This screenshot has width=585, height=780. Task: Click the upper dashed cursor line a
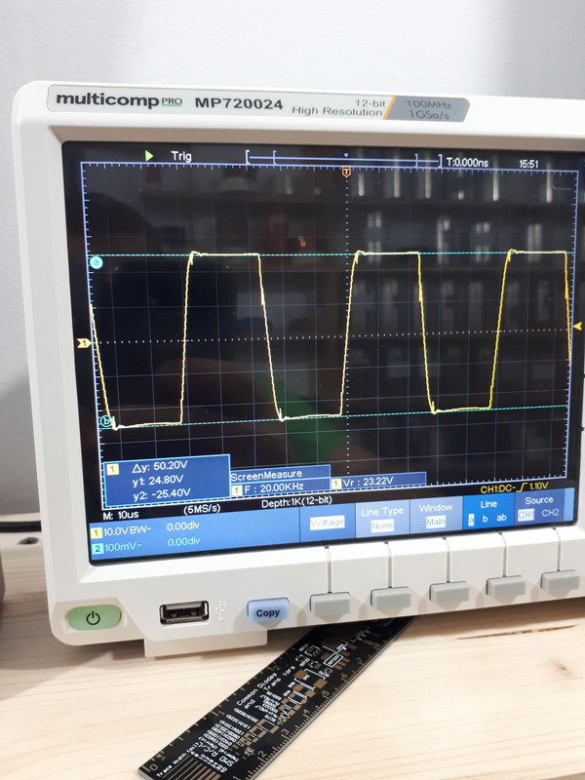point(329,254)
